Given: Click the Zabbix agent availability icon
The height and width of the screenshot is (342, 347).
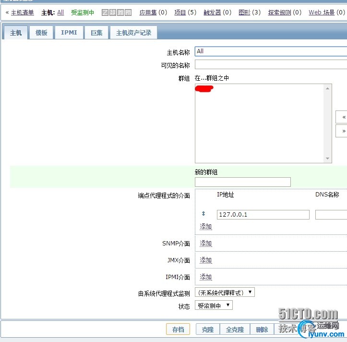Looking at the screenshot, I should (x=105, y=12).
